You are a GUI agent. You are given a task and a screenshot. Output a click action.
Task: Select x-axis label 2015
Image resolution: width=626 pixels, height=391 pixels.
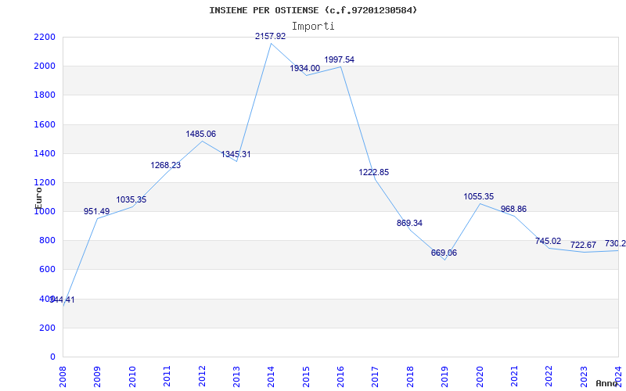point(306,376)
